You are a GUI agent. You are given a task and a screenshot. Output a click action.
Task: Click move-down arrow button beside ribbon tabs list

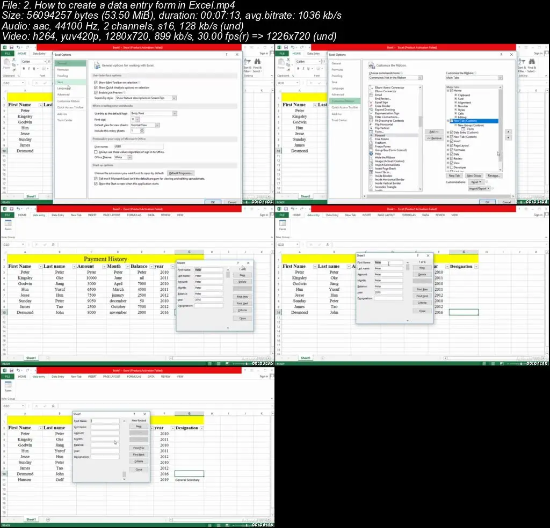pyautogui.click(x=508, y=138)
